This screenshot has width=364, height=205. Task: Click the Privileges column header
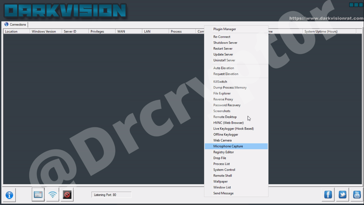[102, 31]
